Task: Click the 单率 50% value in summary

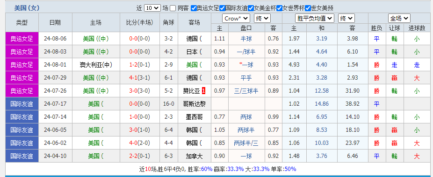Action: coord(290,169)
